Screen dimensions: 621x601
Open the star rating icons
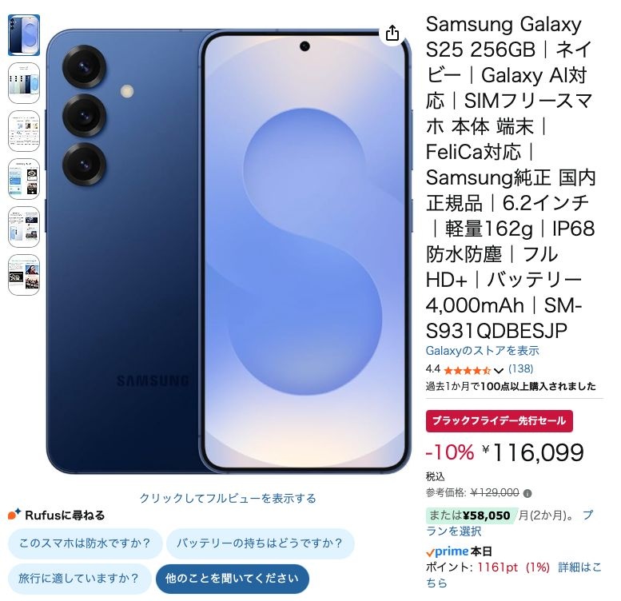pyautogui.click(x=468, y=371)
